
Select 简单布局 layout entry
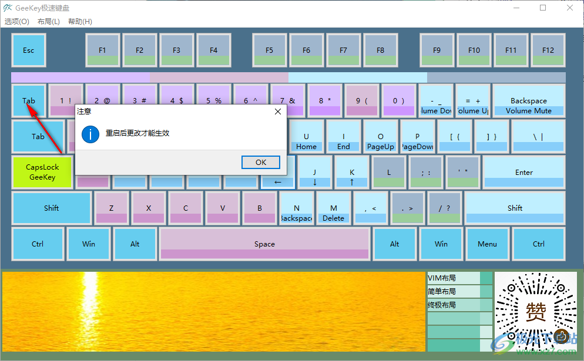pos(460,291)
